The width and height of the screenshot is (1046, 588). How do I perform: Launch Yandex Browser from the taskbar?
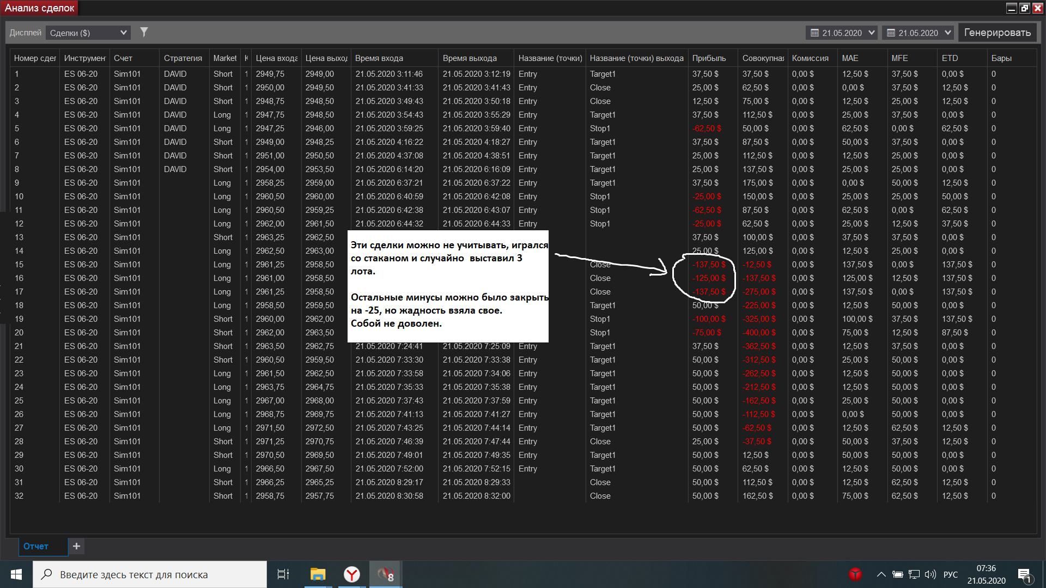pyautogui.click(x=352, y=574)
